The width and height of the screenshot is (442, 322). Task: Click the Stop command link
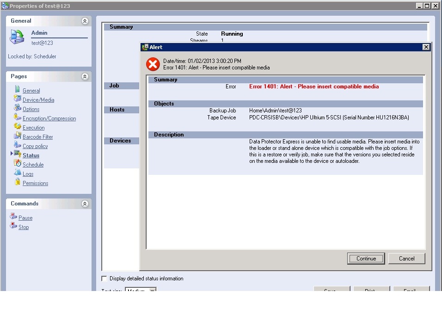(24, 227)
